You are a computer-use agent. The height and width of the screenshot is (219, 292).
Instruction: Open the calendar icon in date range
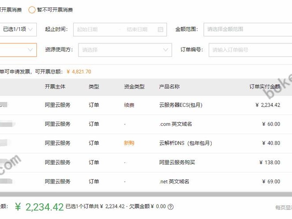[x=160, y=29]
